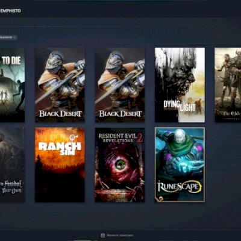Click the downloads icon in the bottom bar
This screenshot has height=241, width=241.
point(103,235)
